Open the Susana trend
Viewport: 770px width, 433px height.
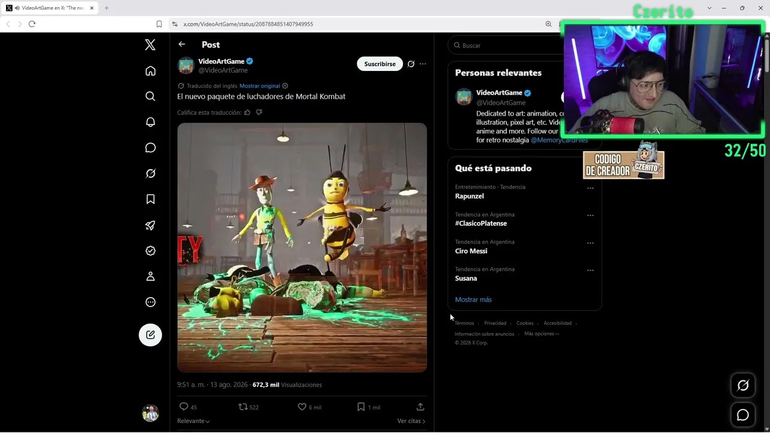tap(466, 278)
